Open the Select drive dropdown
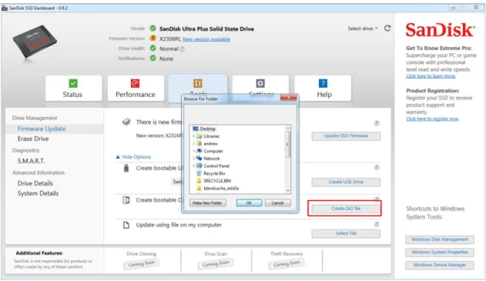This screenshot has height=281, width=486. [363, 28]
